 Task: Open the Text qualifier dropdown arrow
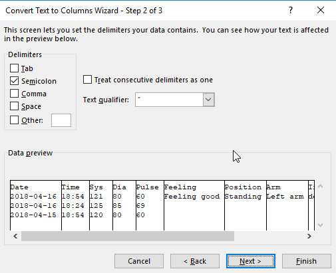(208, 100)
